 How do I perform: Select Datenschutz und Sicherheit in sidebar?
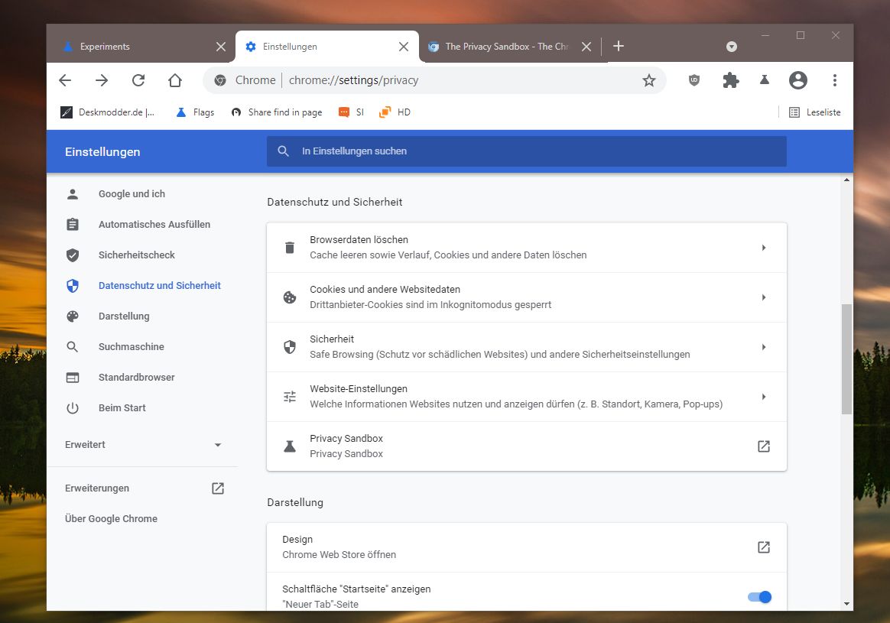(142, 286)
